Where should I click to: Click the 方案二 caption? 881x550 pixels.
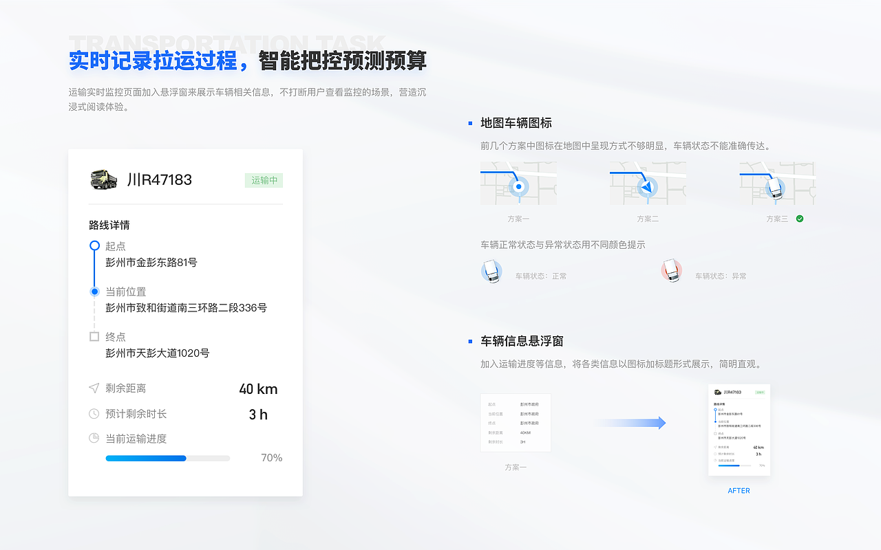point(648,219)
